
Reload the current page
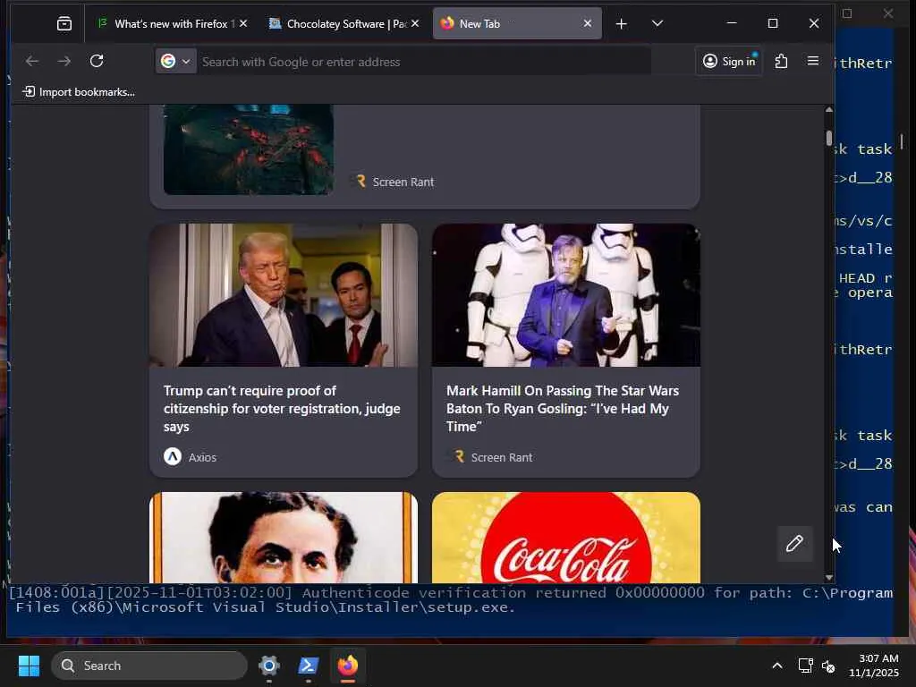(x=97, y=61)
